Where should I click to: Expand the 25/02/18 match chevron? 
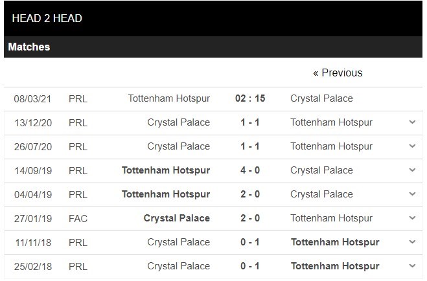pos(413,266)
